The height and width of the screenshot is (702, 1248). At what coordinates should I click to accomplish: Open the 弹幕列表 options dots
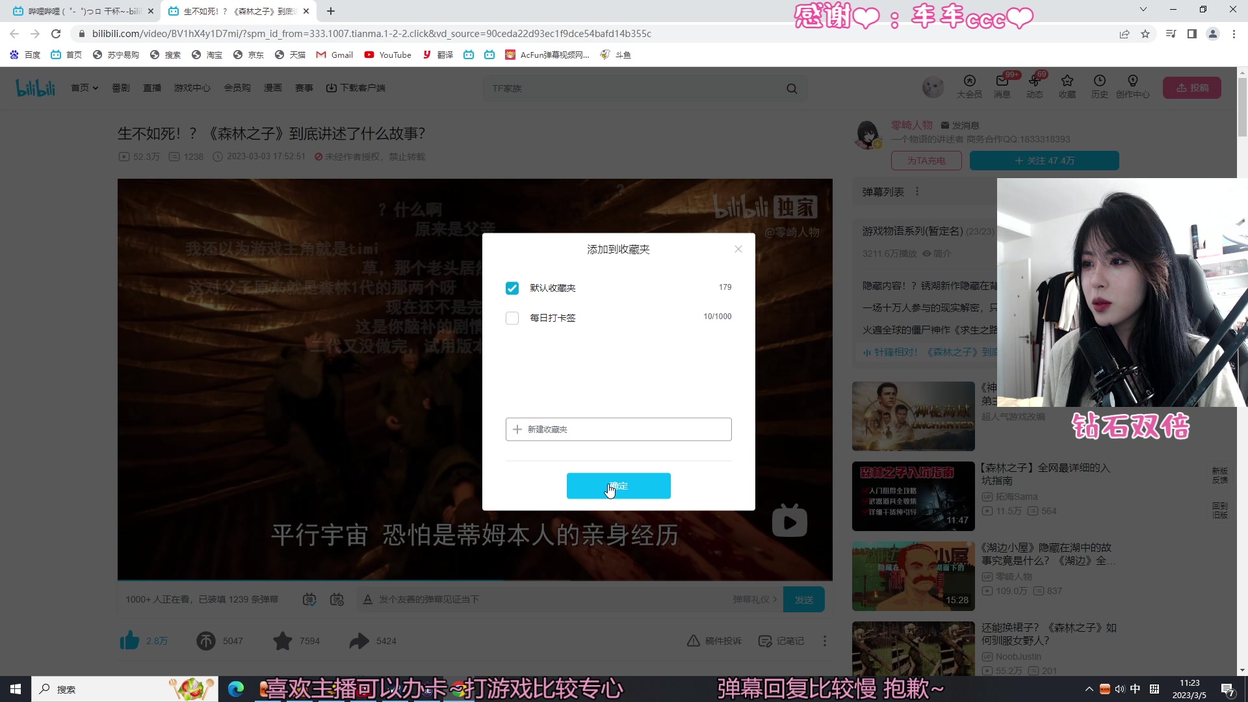(x=917, y=192)
